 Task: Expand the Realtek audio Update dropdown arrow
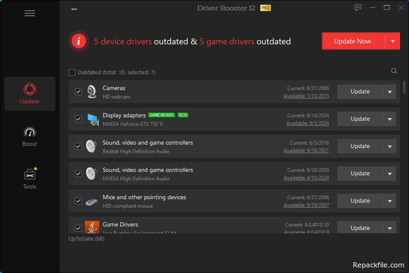[390, 146]
